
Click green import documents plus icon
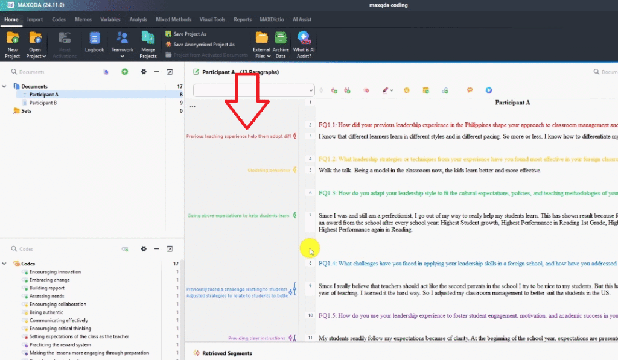point(125,72)
